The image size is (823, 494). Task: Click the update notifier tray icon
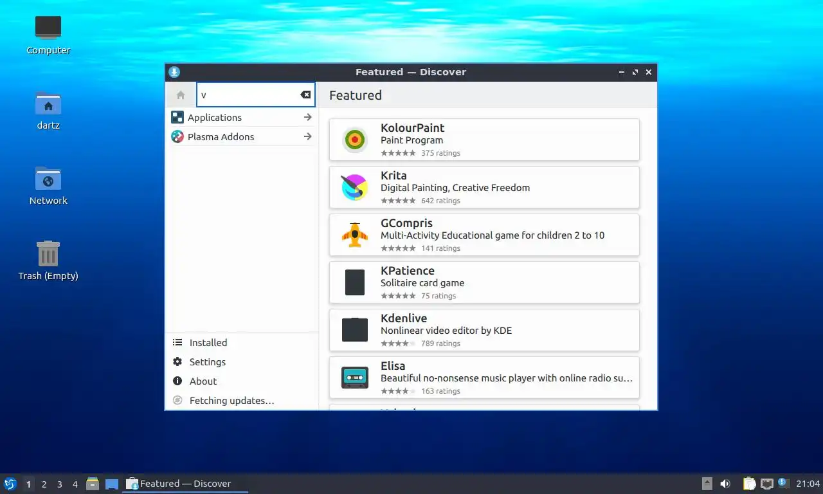[783, 482]
